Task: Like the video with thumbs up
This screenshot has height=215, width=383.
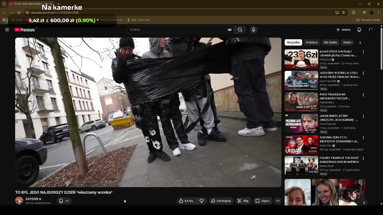Action: (186, 201)
